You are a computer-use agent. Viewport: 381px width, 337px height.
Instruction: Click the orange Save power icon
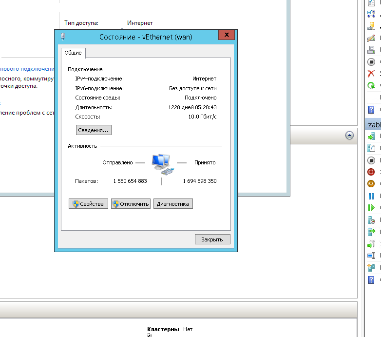371,183
